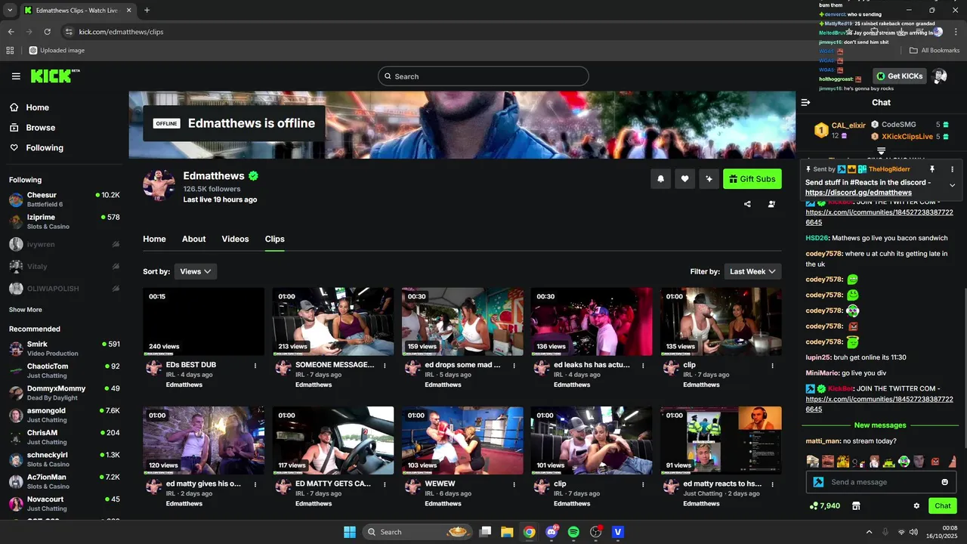
Task: Expand the gifters leaderboard arrow
Action: click(x=881, y=151)
